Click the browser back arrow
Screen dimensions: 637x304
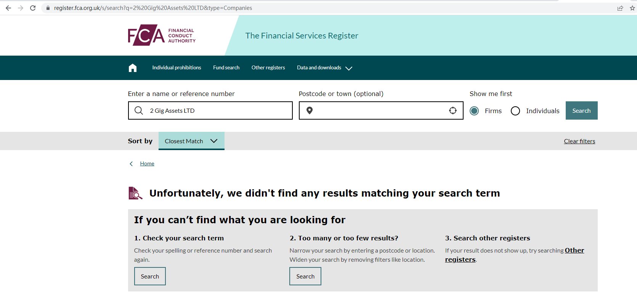pyautogui.click(x=8, y=8)
